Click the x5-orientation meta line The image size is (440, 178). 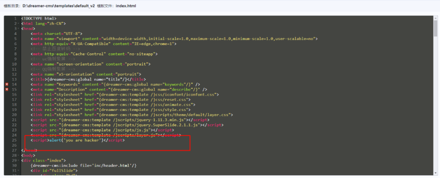click(86, 74)
